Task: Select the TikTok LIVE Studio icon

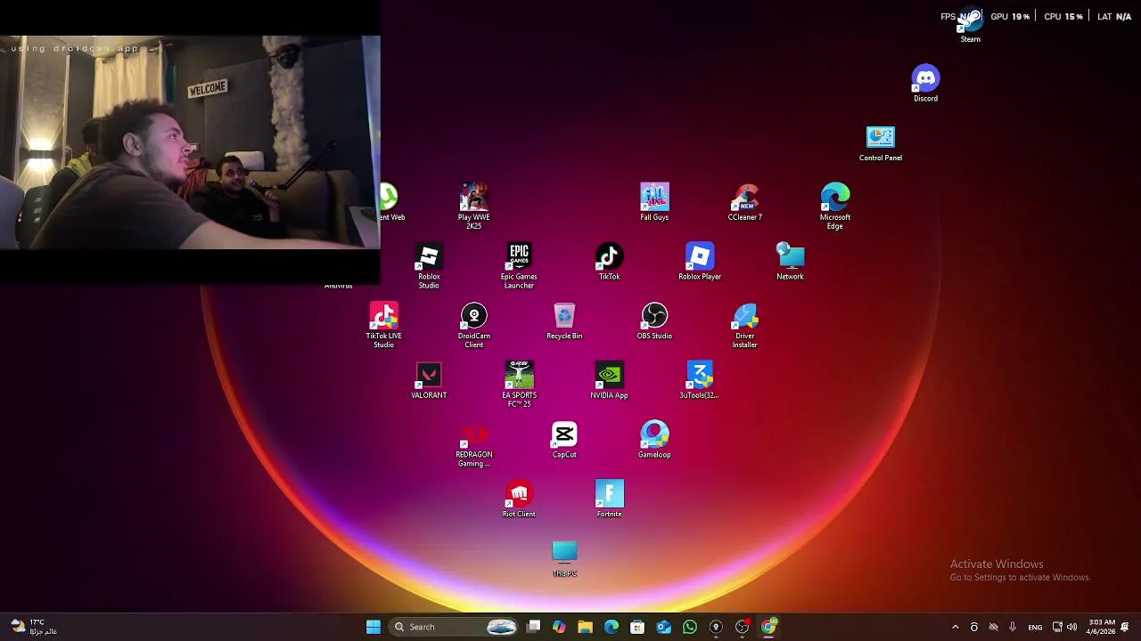Action: pyautogui.click(x=383, y=325)
